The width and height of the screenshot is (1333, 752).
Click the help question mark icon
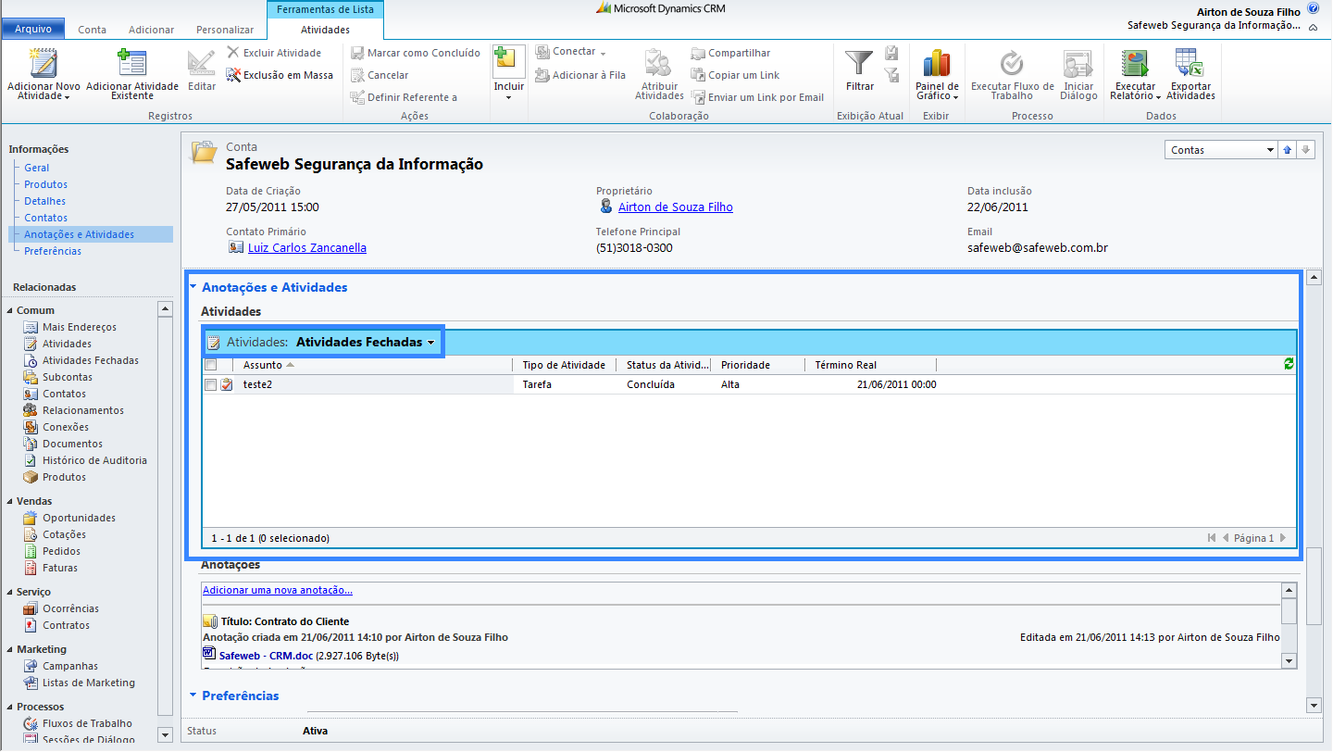pos(1313,8)
